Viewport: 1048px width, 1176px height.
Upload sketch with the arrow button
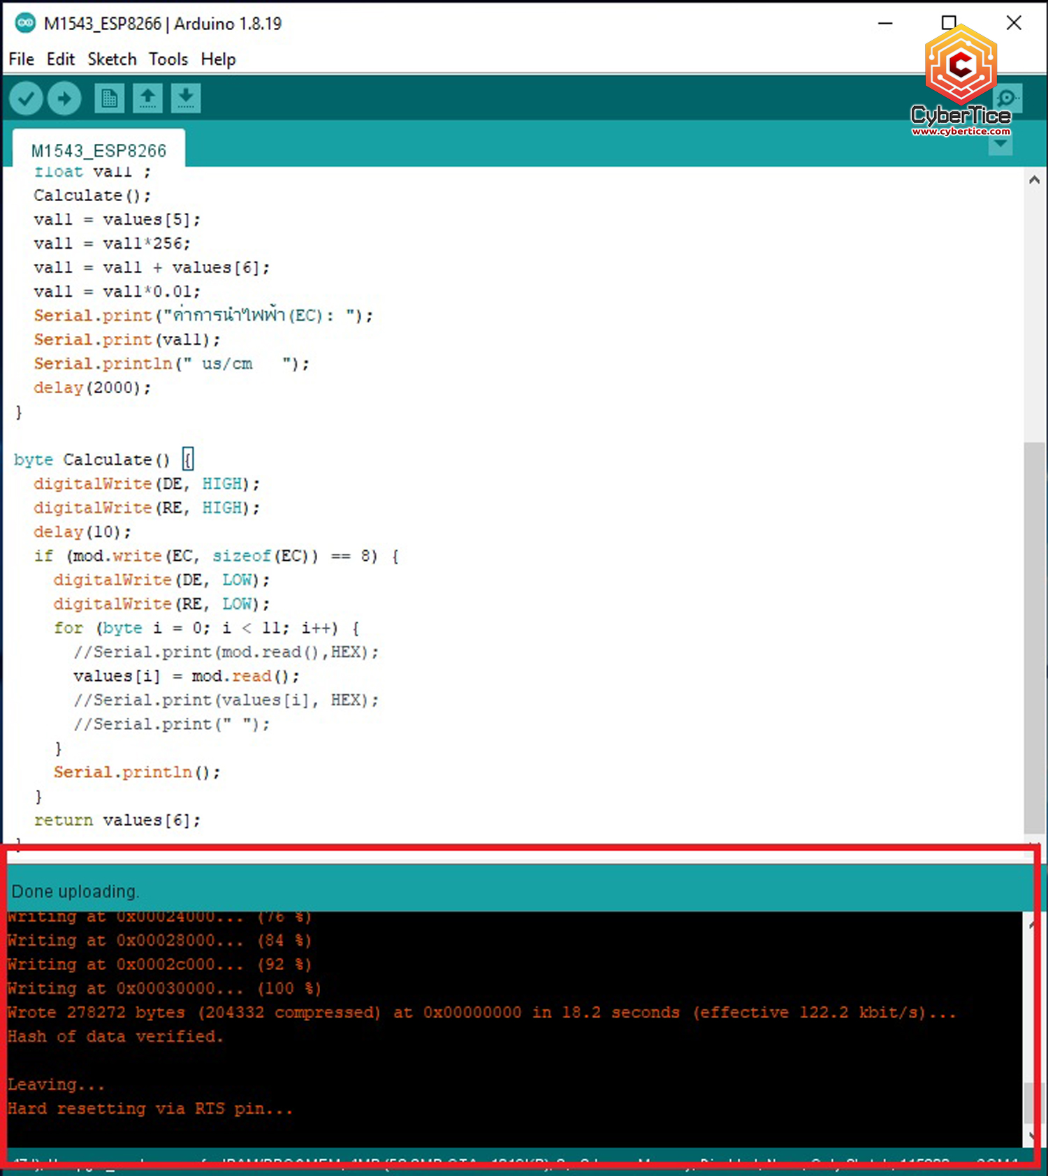64,98
